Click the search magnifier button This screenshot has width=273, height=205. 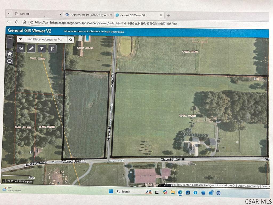pos(71,40)
